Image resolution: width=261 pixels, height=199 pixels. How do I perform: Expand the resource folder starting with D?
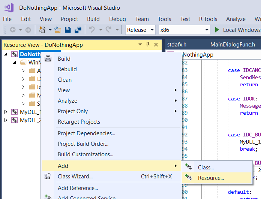pyautogui.click(x=23, y=79)
